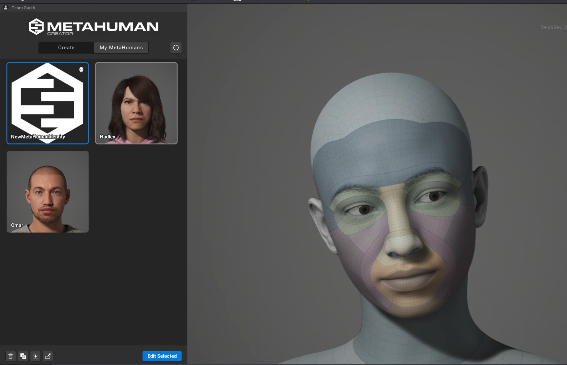567x365 pixels.
Task: Click the model's ear on the right side
Action: pyautogui.click(x=480, y=196)
